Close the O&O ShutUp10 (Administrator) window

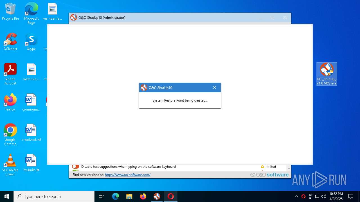pos(285,17)
